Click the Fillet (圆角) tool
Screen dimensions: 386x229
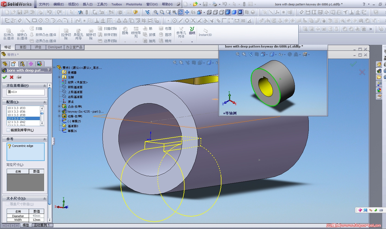click(x=125, y=31)
